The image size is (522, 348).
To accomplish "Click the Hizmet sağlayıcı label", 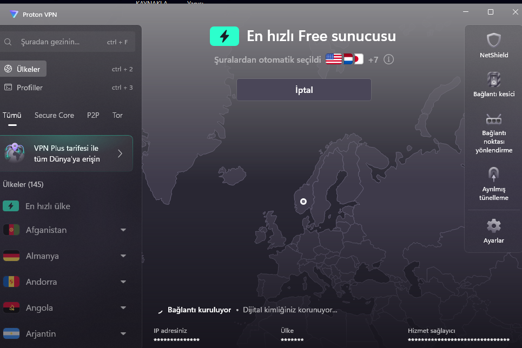I will pos(432,331).
